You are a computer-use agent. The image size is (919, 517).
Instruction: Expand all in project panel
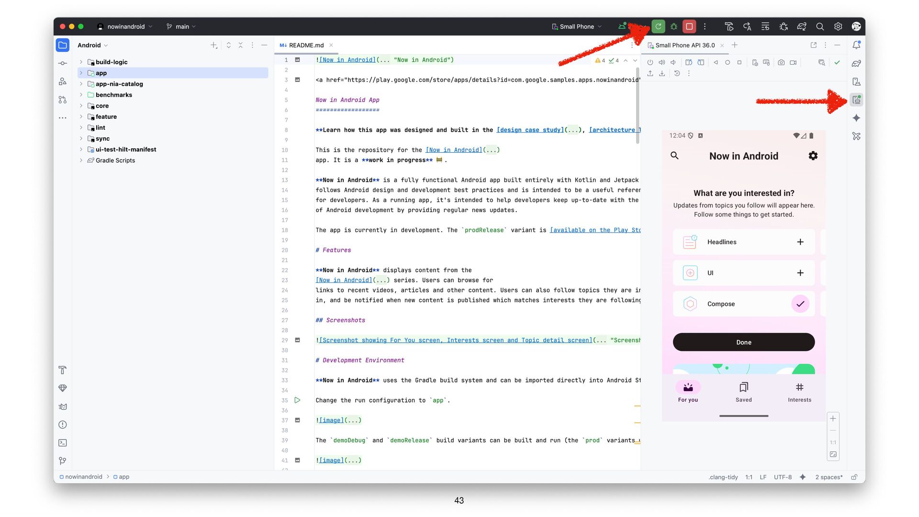[229, 45]
